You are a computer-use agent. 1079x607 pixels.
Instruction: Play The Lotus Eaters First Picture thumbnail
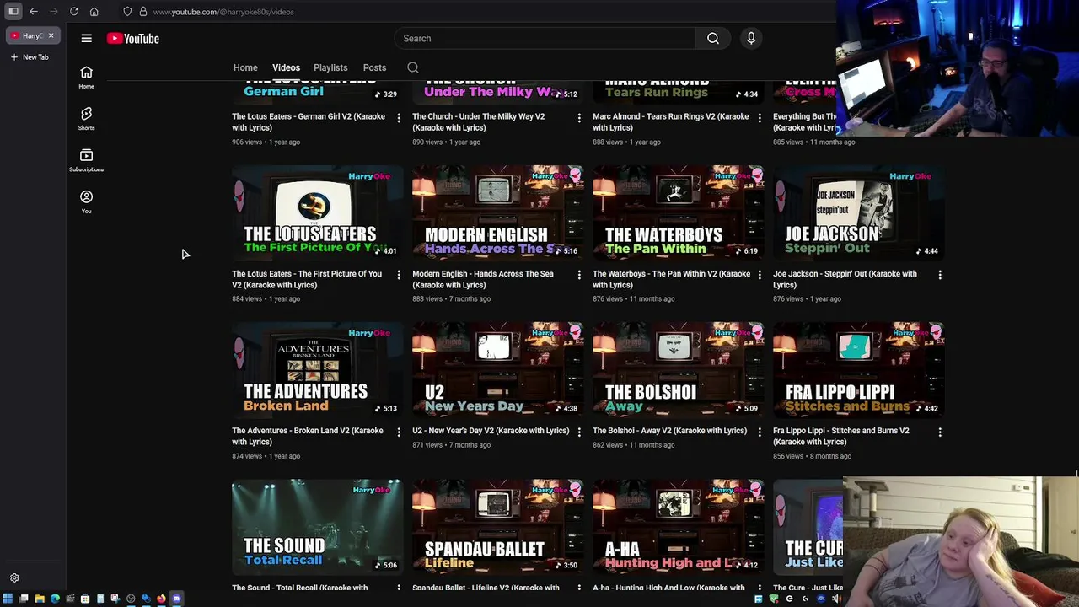(x=318, y=213)
